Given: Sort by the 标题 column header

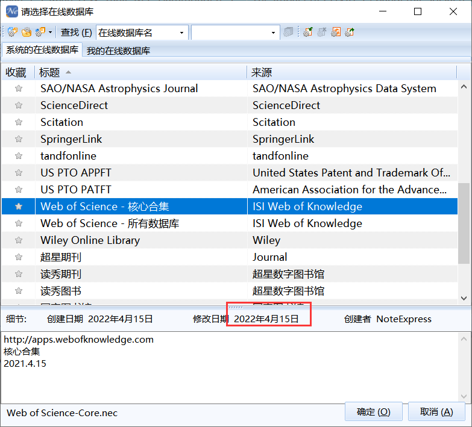Looking at the screenshot, I should pos(140,72).
